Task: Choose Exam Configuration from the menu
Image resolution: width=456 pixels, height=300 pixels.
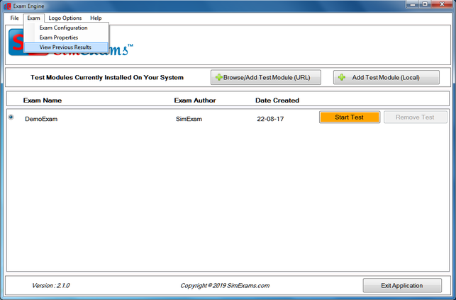Action: (x=63, y=28)
